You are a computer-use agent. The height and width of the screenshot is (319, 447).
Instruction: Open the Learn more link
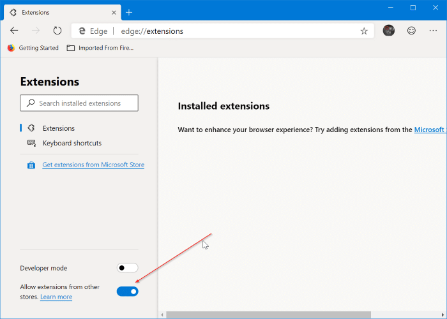point(56,297)
